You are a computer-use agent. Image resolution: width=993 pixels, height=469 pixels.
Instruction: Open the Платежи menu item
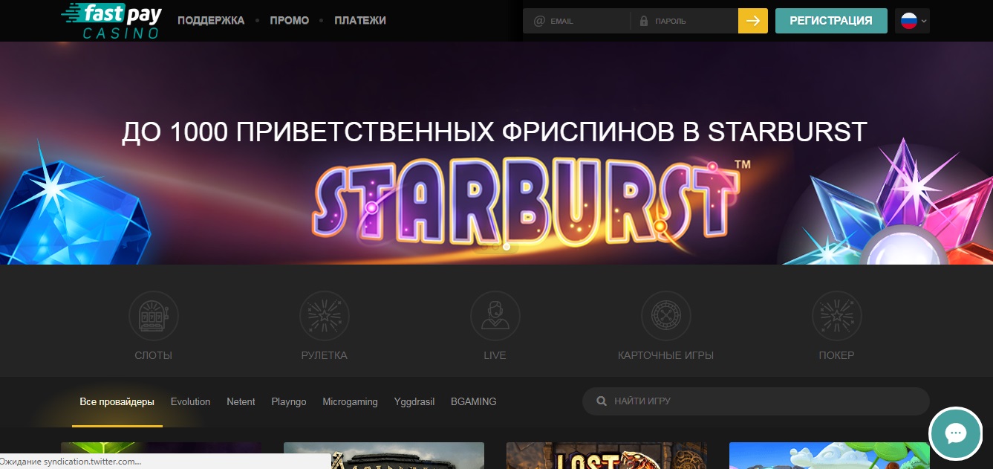360,21
